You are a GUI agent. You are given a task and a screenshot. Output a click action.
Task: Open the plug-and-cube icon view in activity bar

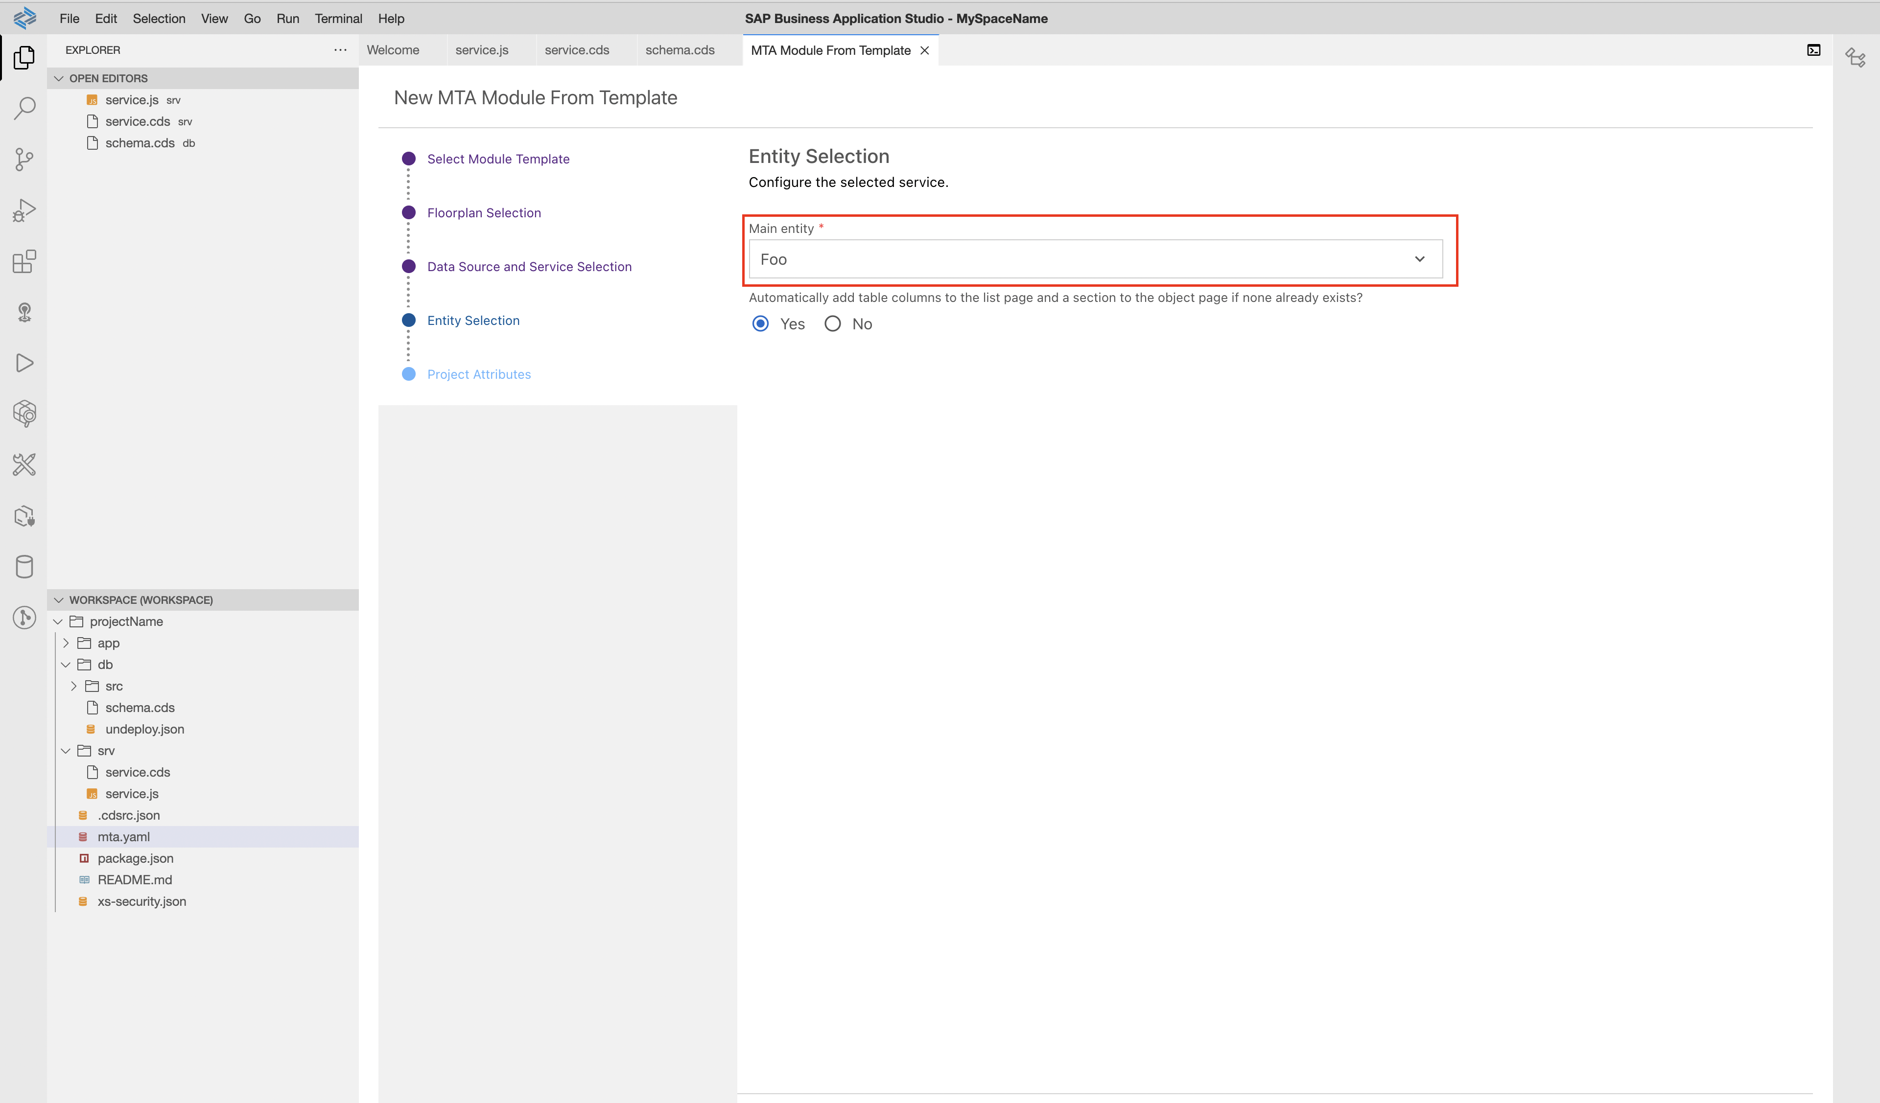coord(24,516)
